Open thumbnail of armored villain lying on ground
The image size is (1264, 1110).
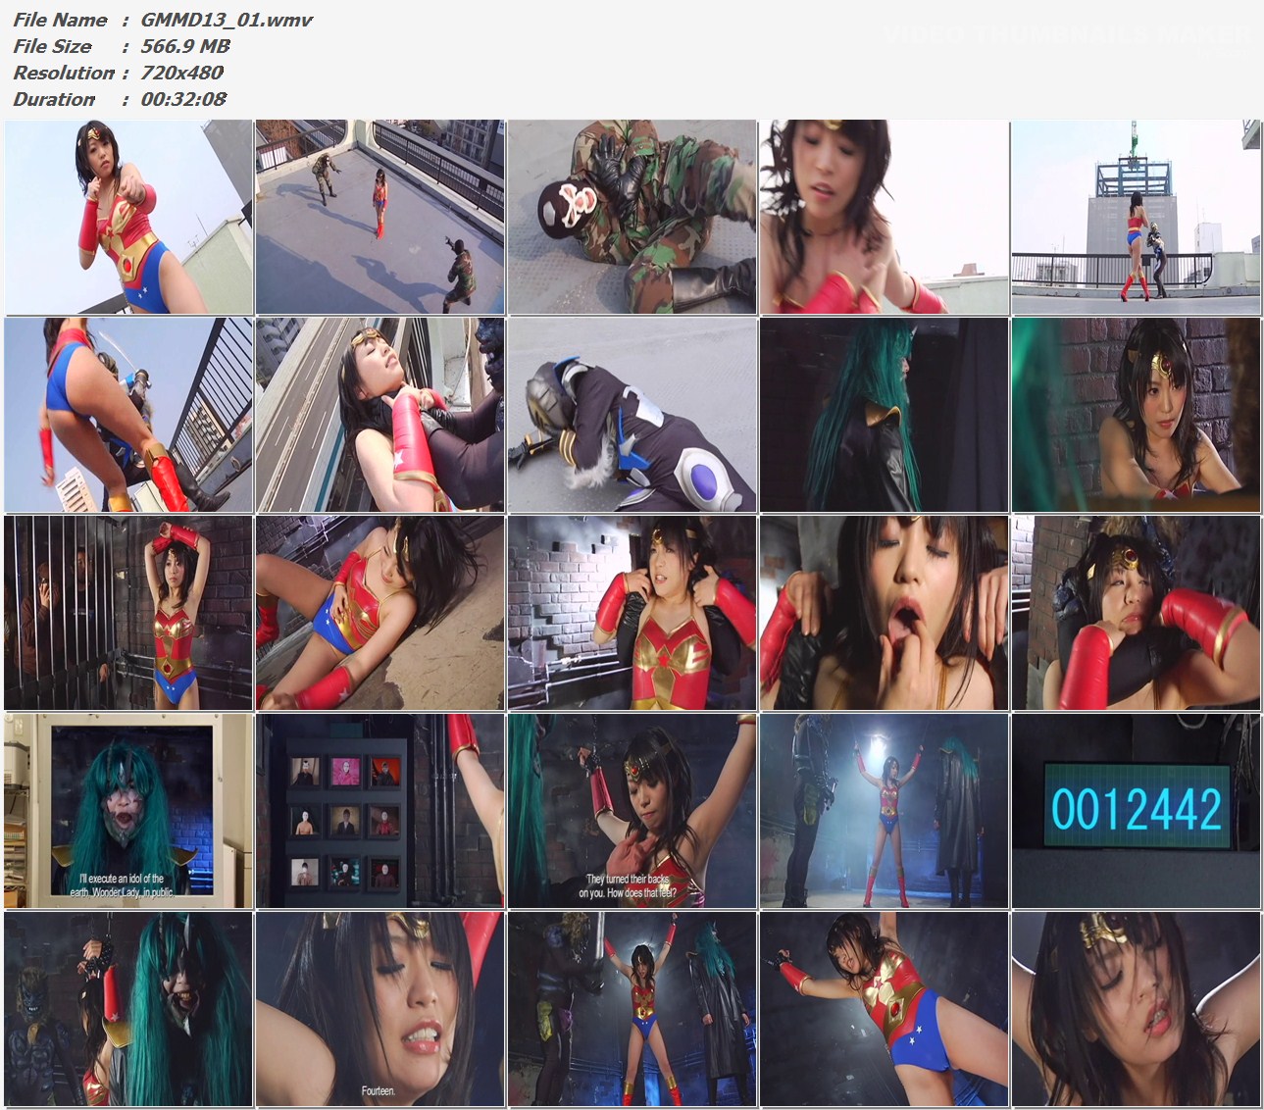632,415
